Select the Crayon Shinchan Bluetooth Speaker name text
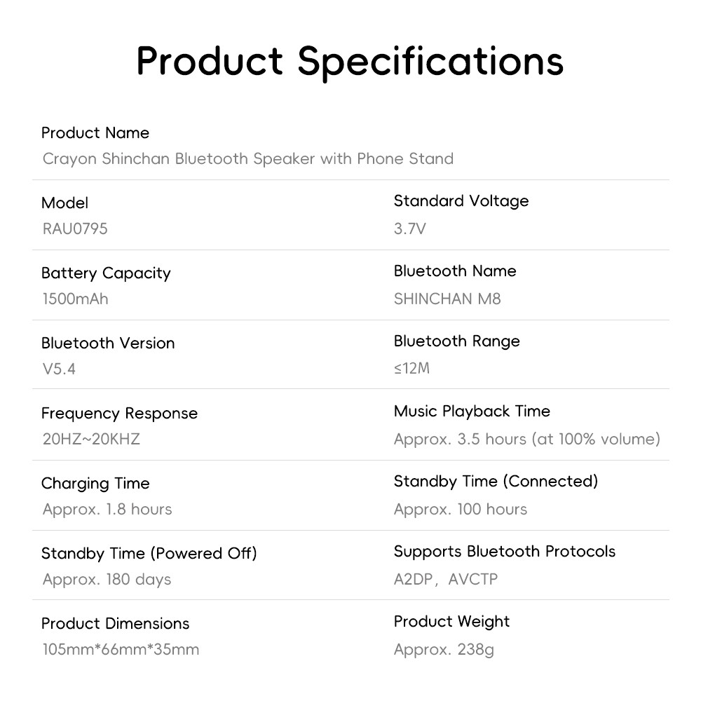This screenshot has height=701, width=701. click(248, 158)
